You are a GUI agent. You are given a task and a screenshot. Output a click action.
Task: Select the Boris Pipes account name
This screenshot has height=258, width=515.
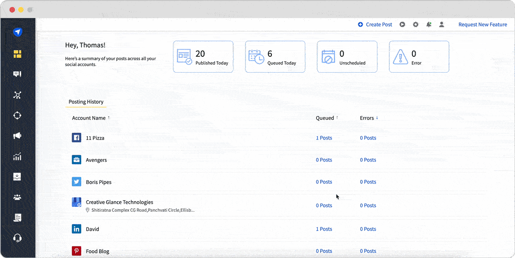pos(98,182)
